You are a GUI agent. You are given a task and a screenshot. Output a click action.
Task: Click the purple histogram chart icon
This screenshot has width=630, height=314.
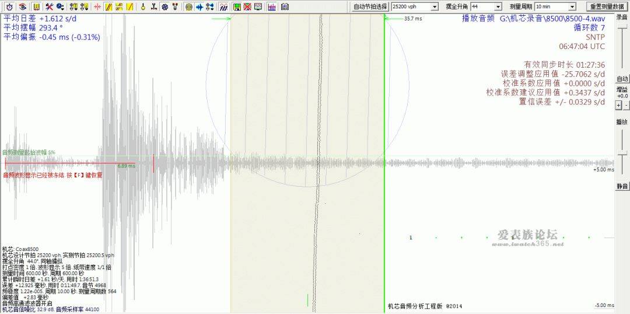271,6
